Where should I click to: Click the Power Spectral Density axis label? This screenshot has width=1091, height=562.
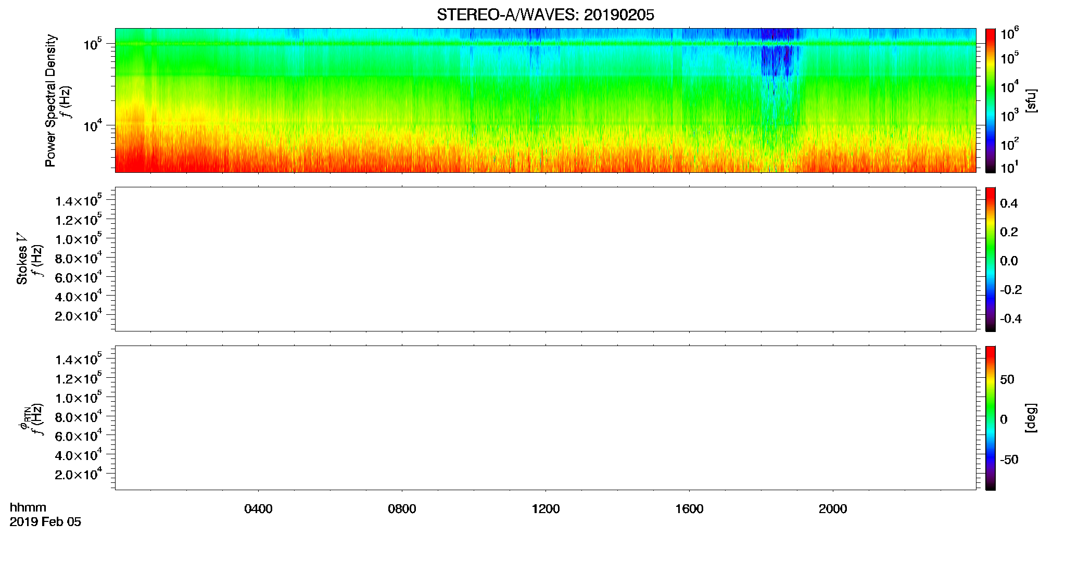pyautogui.click(x=50, y=100)
